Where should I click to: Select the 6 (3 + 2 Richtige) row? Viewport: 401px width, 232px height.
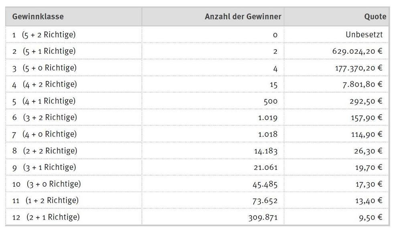[x=196, y=117]
